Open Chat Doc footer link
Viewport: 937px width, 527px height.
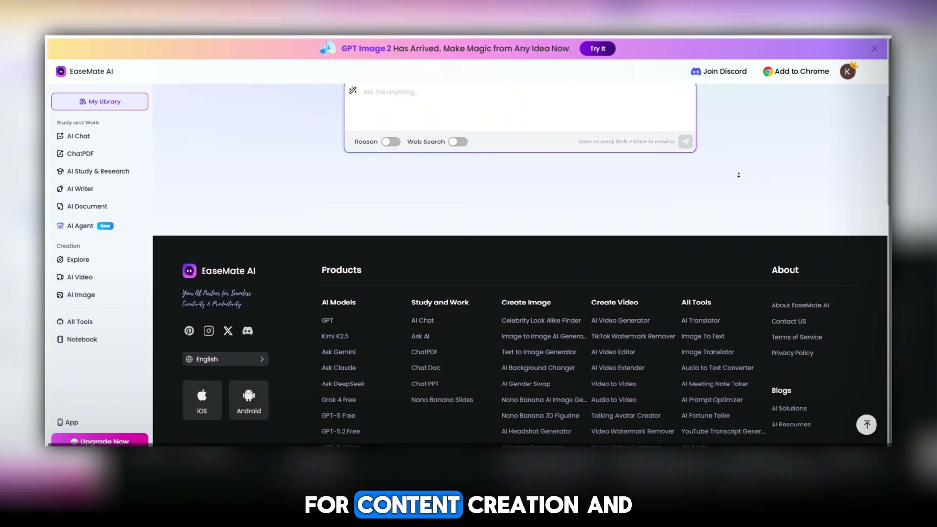point(426,368)
